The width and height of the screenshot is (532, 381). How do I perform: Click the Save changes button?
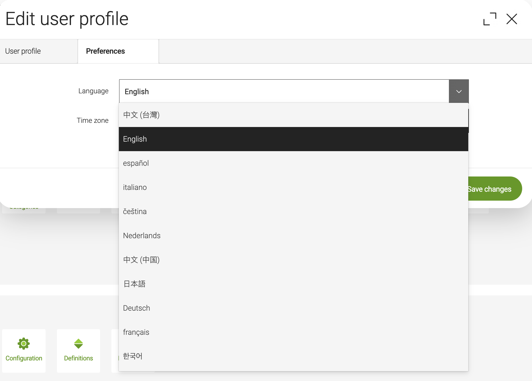[495, 189]
